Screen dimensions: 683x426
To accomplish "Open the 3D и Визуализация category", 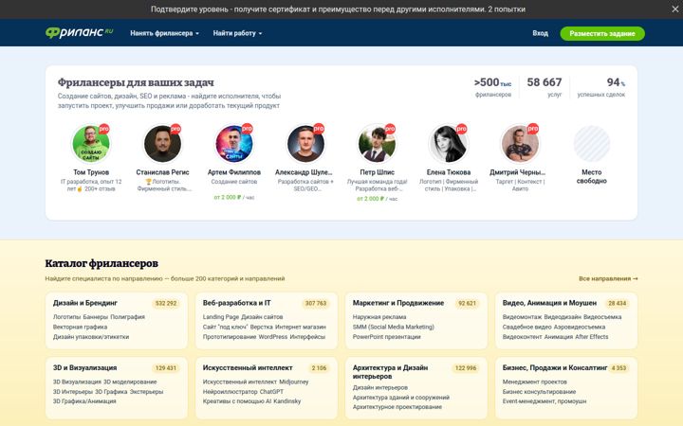I will [85, 367].
